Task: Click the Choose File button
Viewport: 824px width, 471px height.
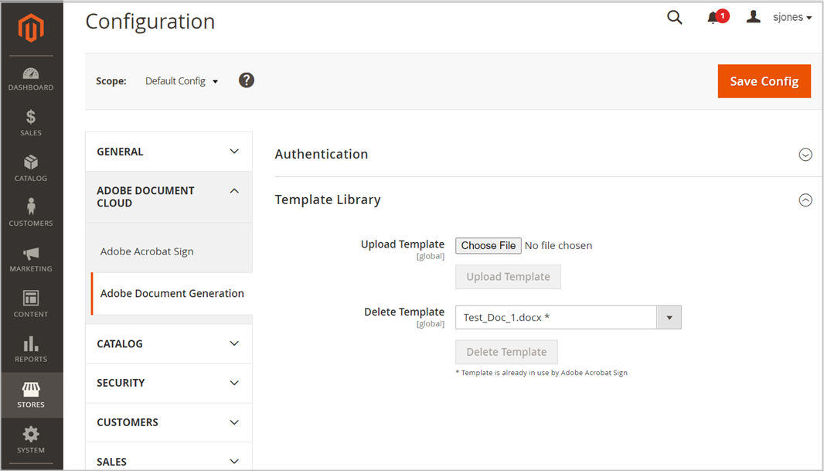Action: [x=489, y=245]
